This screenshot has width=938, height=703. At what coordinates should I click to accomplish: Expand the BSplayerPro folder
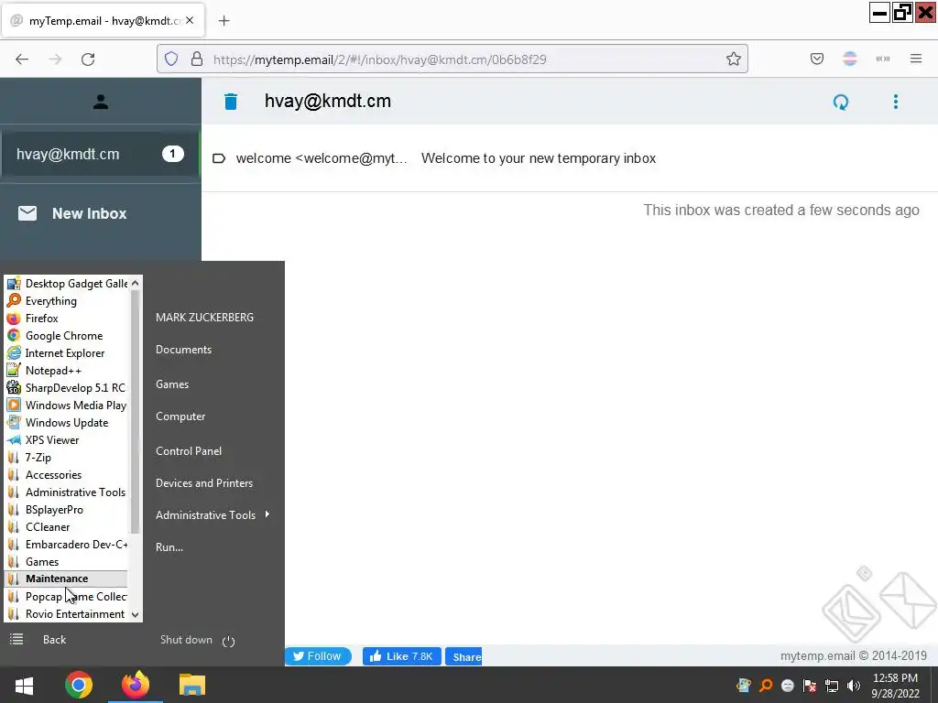coord(66,509)
